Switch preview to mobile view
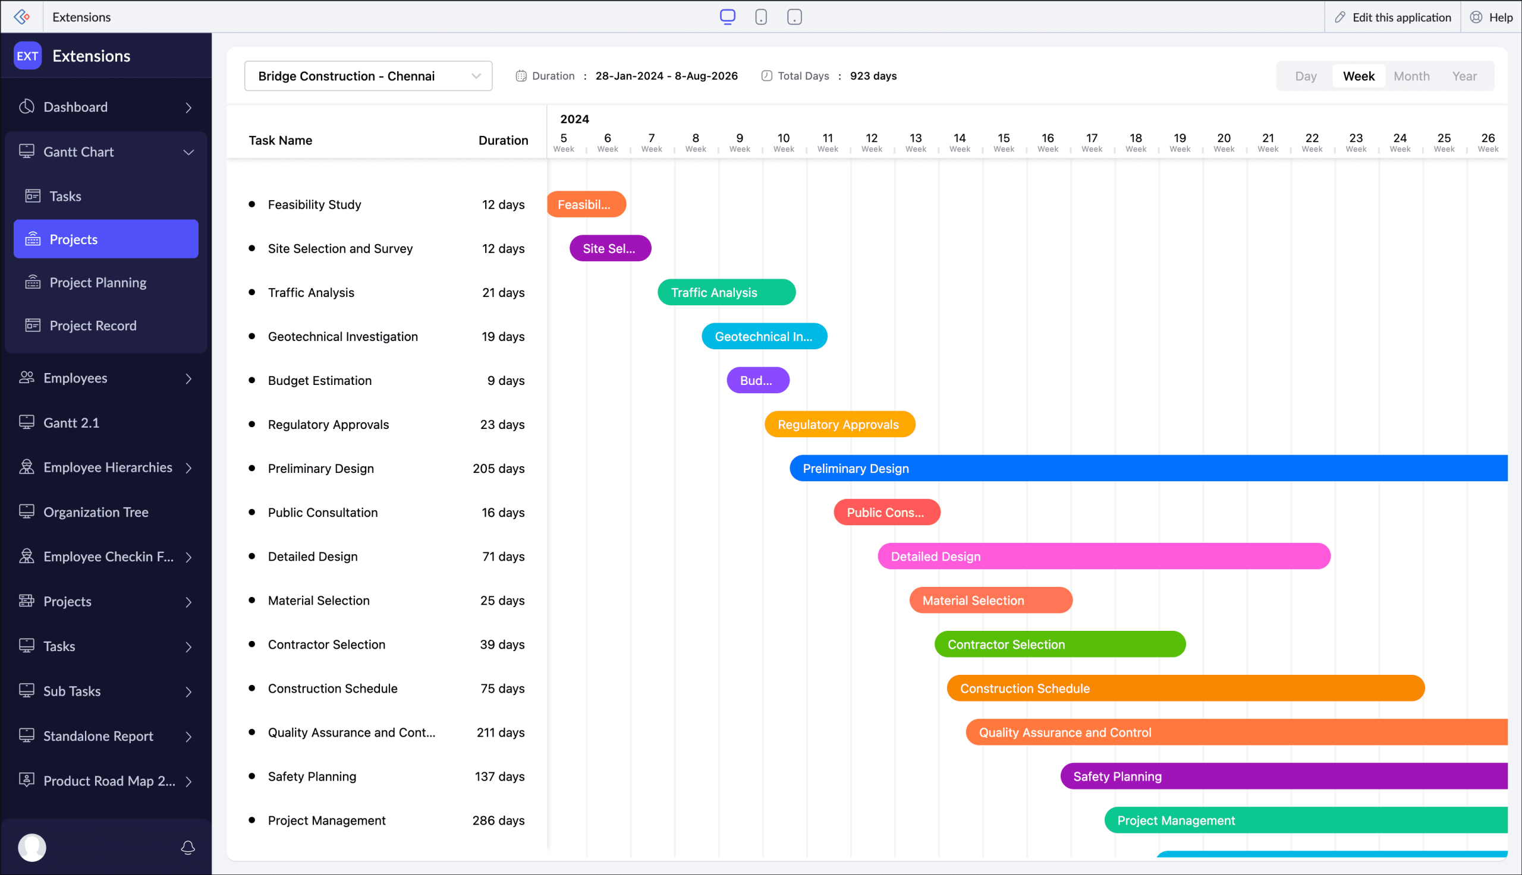Screen dimensions: 1522x875 point(760,16)
